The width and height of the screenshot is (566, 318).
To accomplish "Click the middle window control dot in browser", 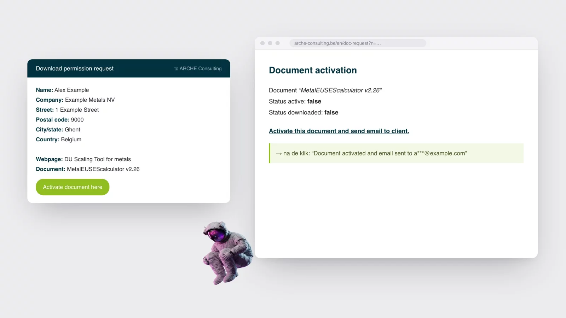I will [270, 43].
